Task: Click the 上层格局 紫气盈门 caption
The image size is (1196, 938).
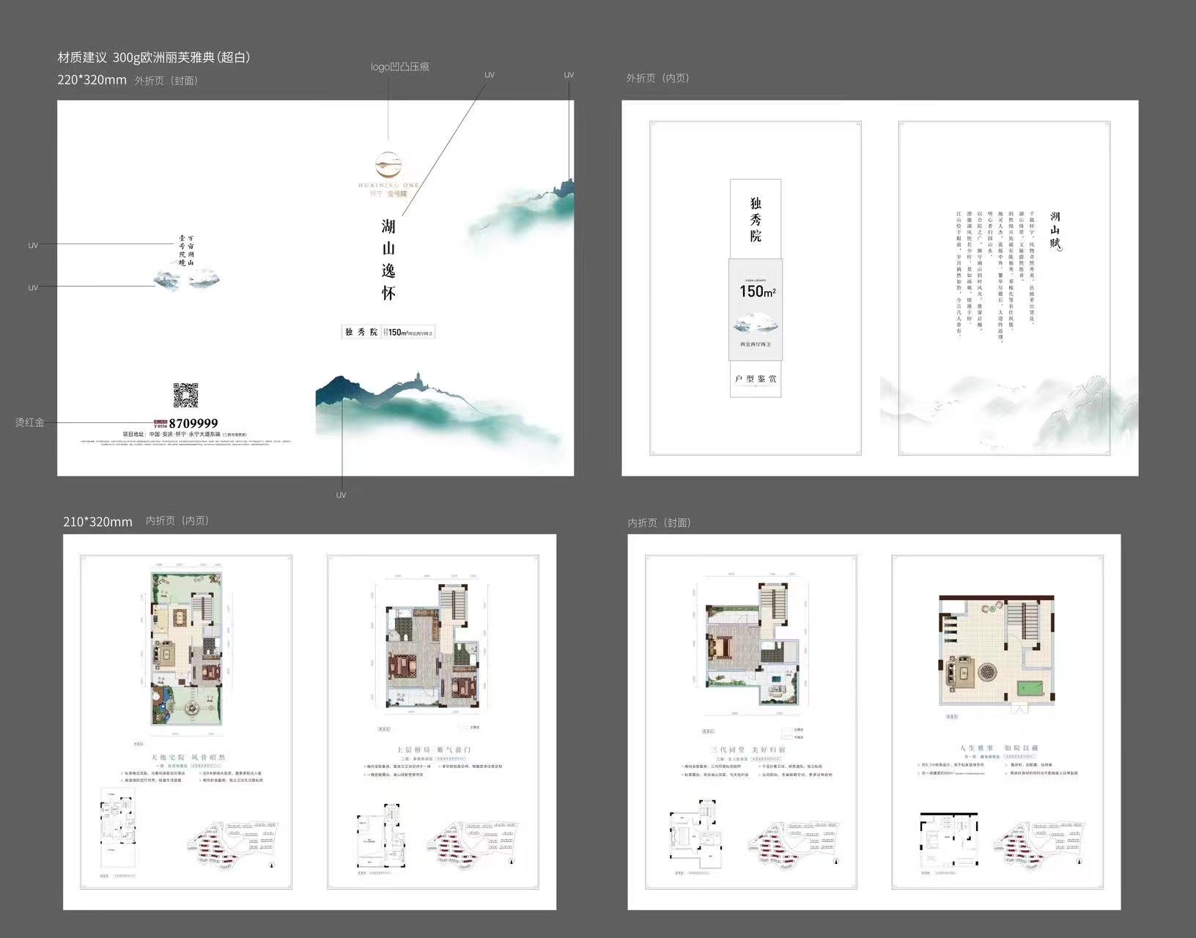Action: (433, 750)
